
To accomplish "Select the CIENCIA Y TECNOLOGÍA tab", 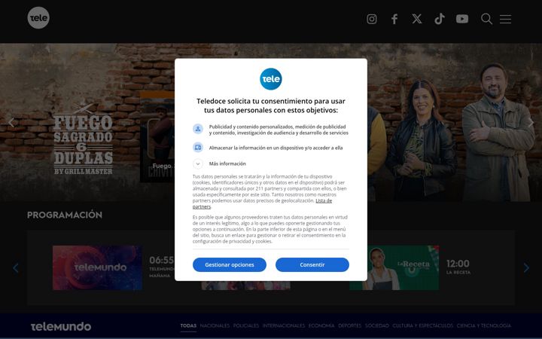I will 483,326.
